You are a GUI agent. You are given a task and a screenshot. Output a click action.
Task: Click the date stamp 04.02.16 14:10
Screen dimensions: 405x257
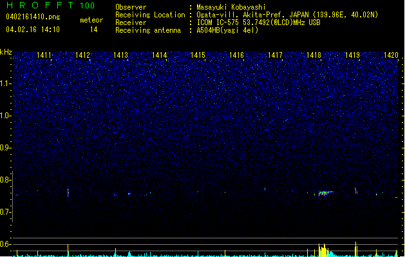[x=33, y=30]
